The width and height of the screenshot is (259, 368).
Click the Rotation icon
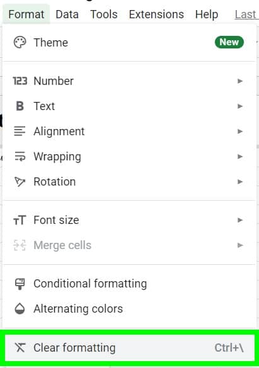[x=20, y=182]
